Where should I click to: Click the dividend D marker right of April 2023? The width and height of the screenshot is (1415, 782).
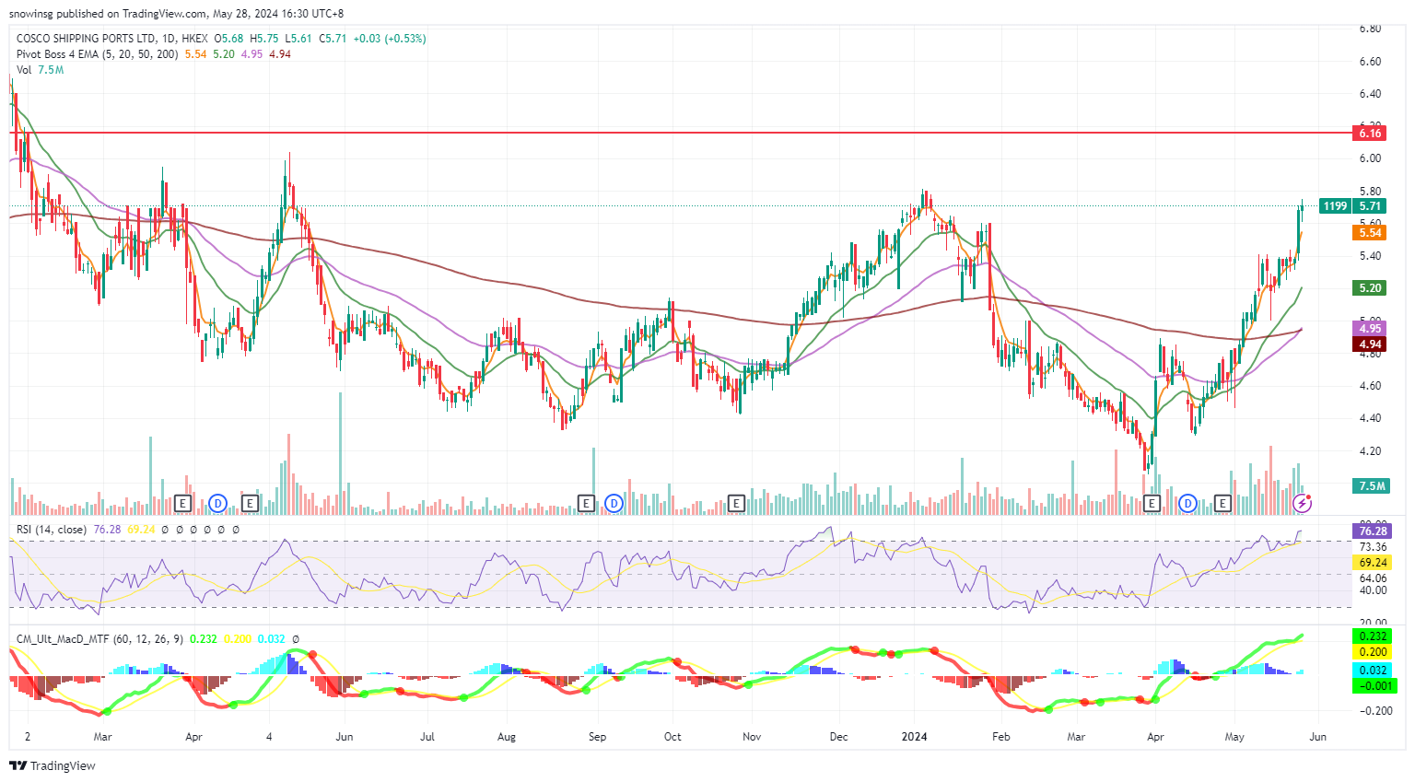(217, 503)
